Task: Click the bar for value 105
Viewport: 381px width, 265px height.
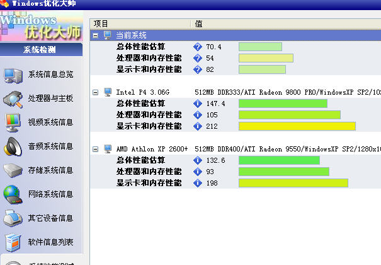Action: tap(290, 115)
